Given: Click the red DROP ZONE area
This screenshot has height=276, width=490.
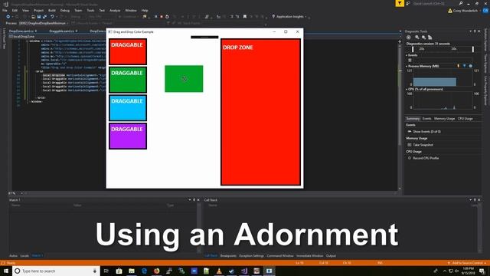Looking at the screenshot, I should [x=260, y=112].
